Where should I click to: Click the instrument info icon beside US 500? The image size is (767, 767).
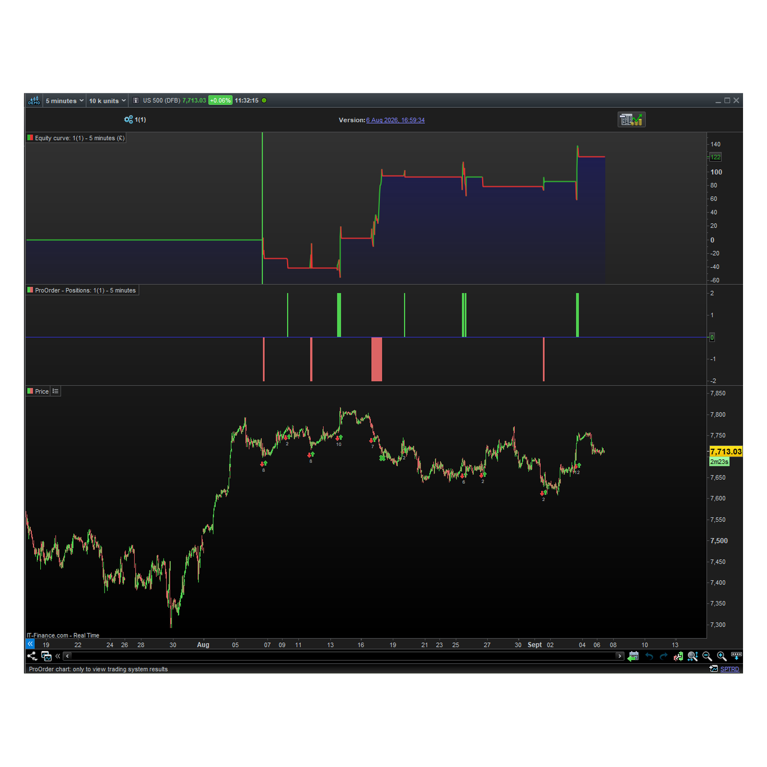pyautogui.click(x=136, y=101)
